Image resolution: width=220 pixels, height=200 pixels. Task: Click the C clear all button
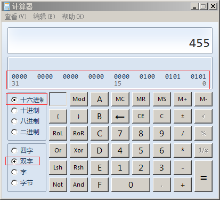[x=162, y=116]
